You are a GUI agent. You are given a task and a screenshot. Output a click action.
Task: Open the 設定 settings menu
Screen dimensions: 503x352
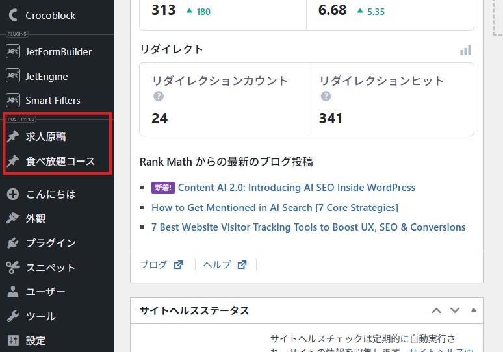pos(35,340)
